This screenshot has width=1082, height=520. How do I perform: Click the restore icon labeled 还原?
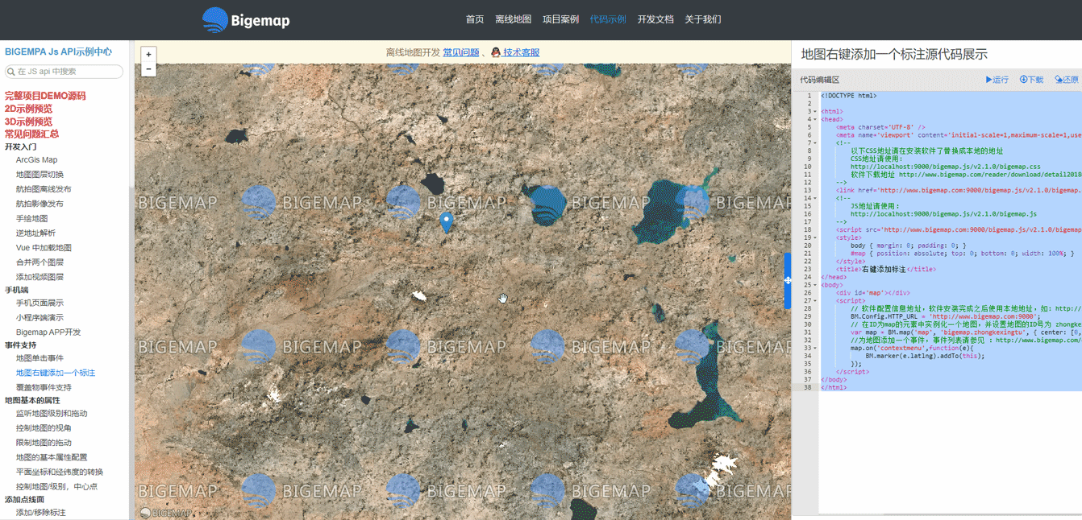(x=1059, y=80)
